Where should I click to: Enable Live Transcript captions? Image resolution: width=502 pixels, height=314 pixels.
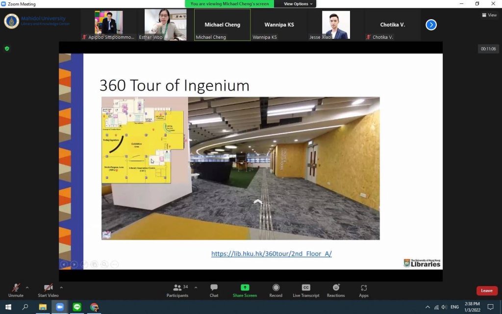point(306,290)
